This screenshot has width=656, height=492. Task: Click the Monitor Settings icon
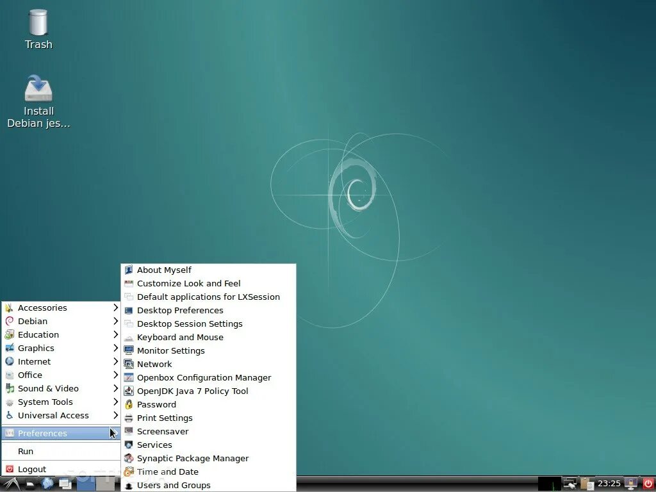click(129, 350)
